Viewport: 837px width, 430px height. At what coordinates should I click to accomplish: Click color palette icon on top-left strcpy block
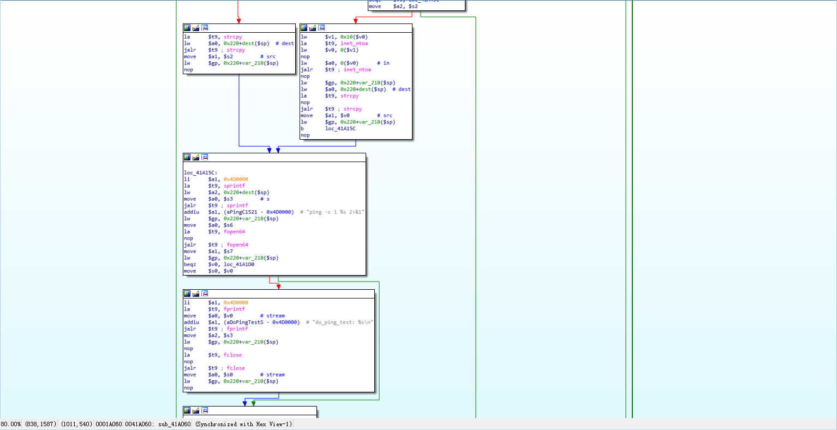pos(187,28)
